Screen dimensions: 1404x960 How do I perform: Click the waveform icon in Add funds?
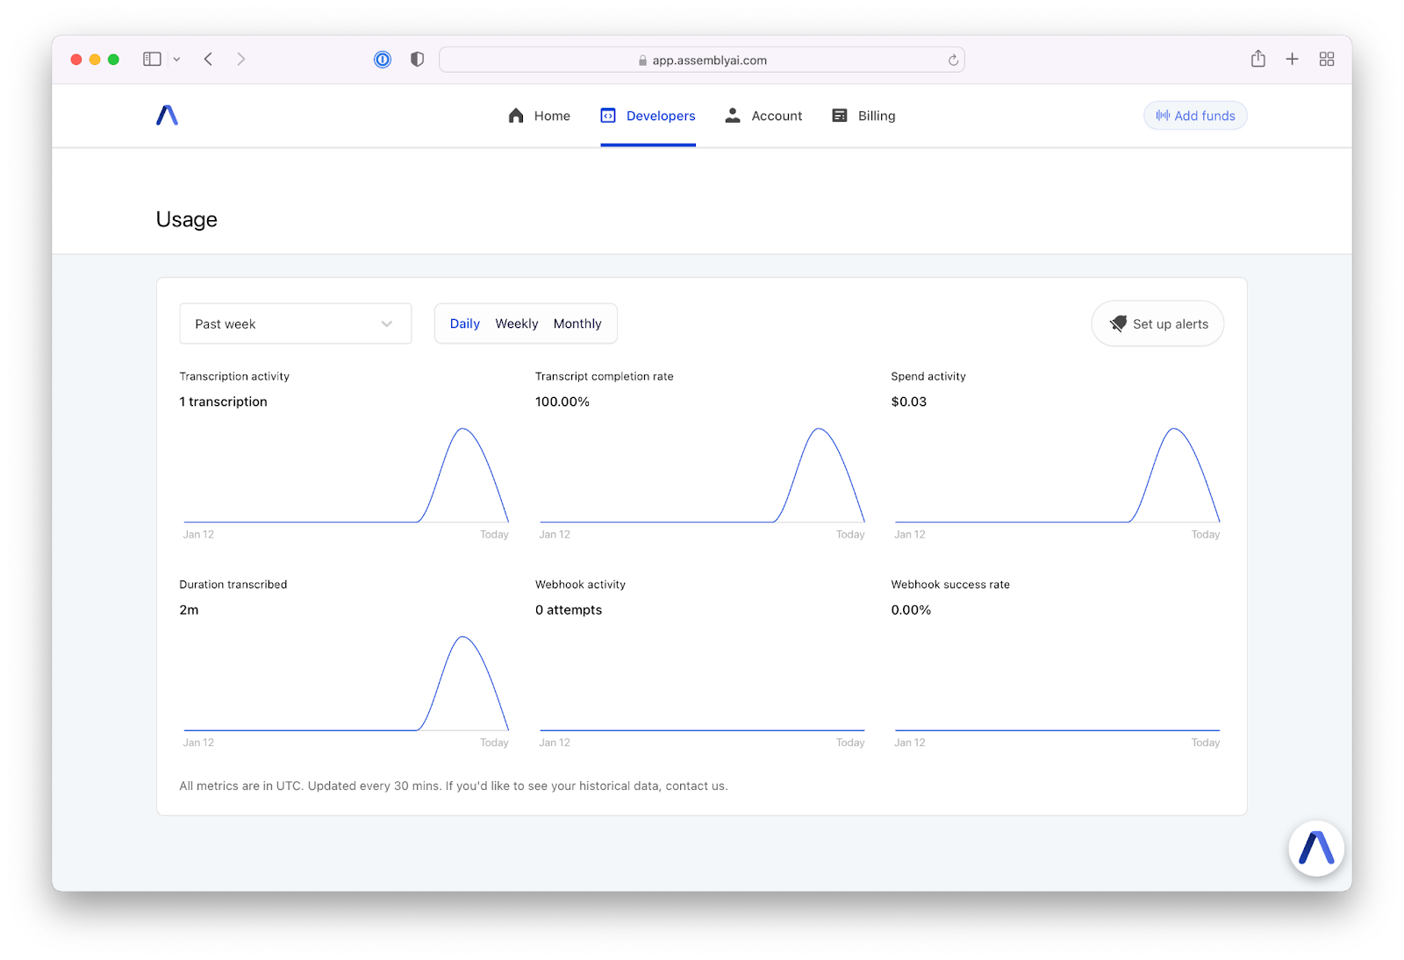1163,116
